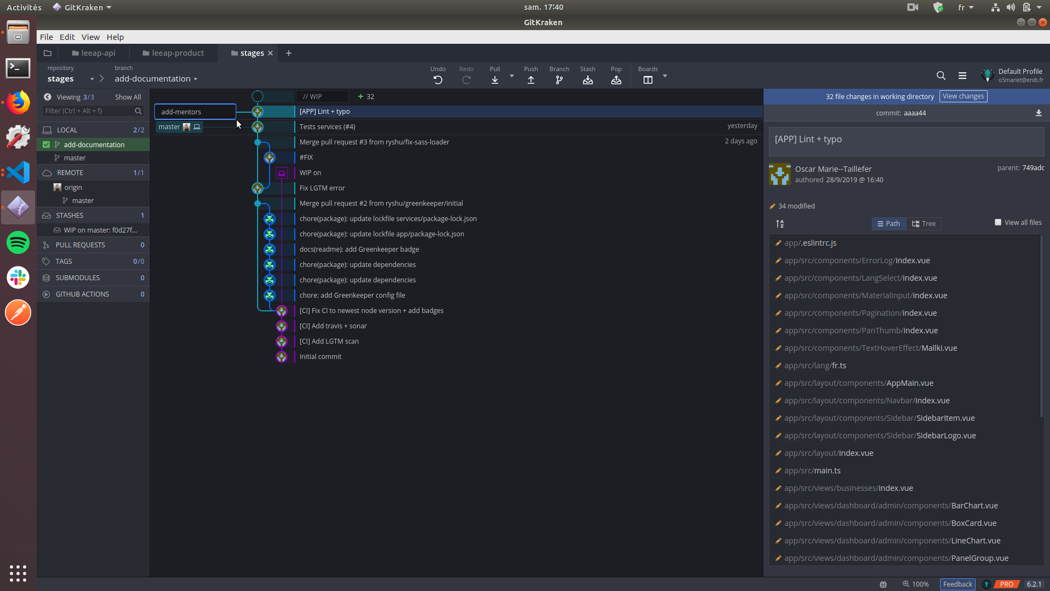The width and height of the screenshot is (1050, 591).
Task: Click the Filter input field
Action: [93, 111]
